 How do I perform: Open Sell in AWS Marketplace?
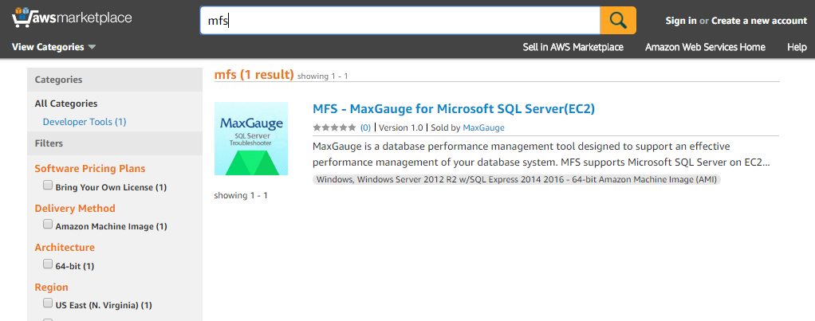pyautogui.click(x=573, y=47)
